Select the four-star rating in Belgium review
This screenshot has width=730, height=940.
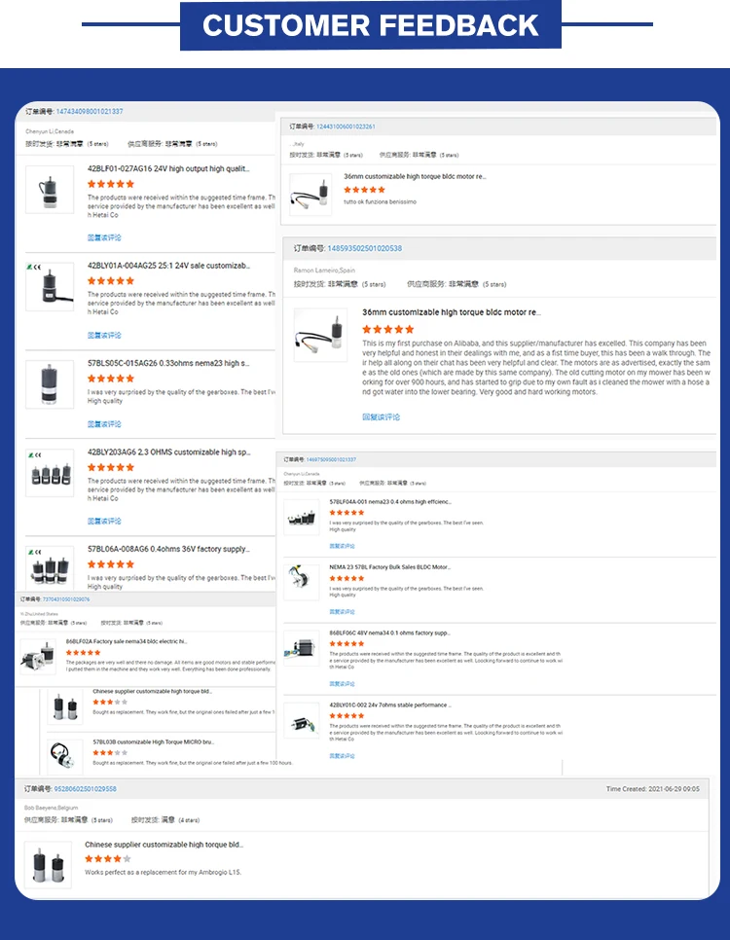[x=108, y=858]
